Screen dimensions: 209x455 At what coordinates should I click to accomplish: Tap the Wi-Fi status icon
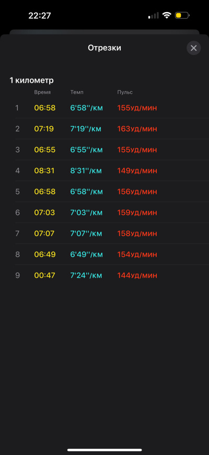[167, 15]
